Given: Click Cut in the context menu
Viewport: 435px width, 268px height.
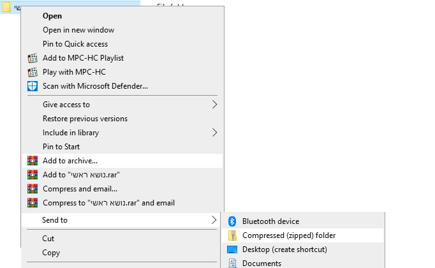Looking at the screenshot, I should coord(48,239).
